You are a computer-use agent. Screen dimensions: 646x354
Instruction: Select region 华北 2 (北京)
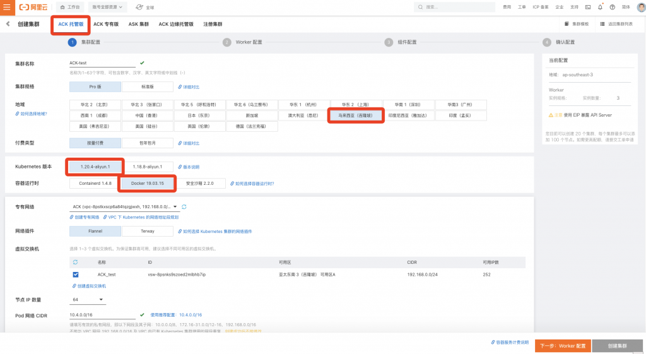(x=95, y=105)
